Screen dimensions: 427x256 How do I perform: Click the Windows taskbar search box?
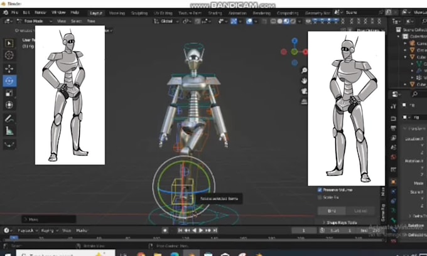tap(65, 253)
